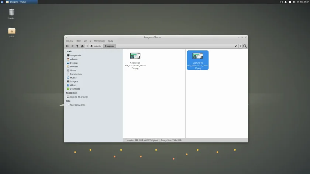Select xubuntu home in the sidebar

point(73,59)
